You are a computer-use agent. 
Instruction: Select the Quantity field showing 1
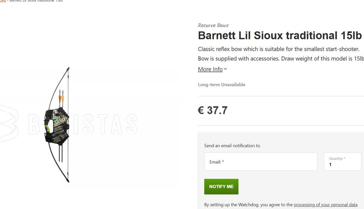(x=342, y=162)
